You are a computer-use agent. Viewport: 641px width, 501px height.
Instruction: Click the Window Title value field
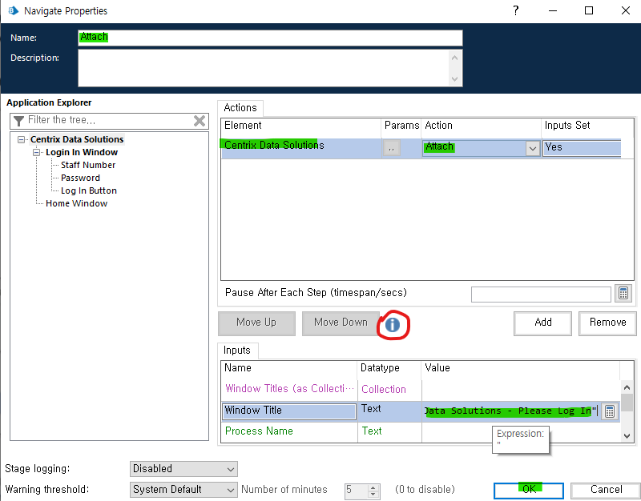click(511, 411)
